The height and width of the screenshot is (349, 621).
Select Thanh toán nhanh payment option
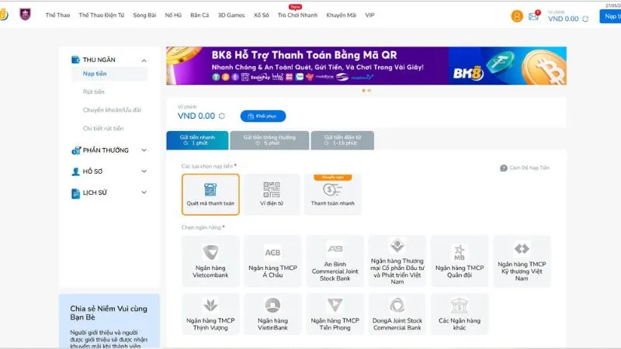point(333,195)
